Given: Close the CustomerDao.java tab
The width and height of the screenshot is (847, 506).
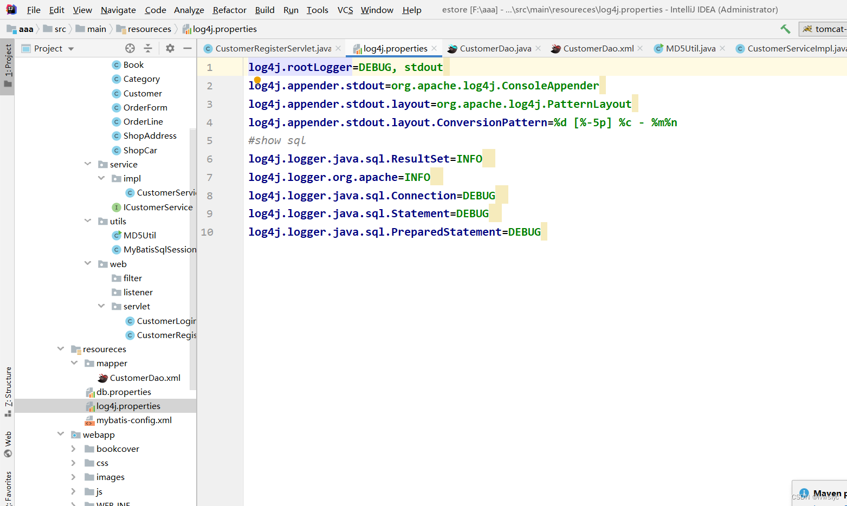Looking at the screenshot, I should click(x=538, y=48).
